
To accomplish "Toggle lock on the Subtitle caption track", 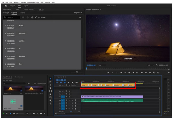I will click(x=60, y=85).
